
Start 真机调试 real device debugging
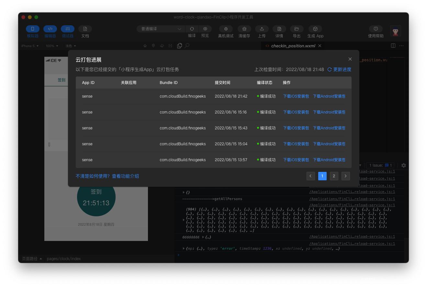(x=226, y=29)
